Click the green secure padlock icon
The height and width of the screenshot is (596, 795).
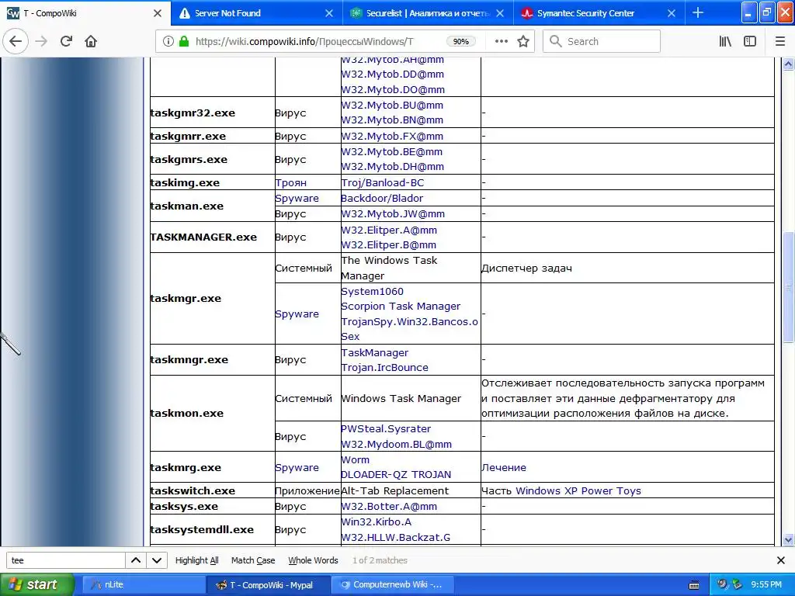point(184,42)
